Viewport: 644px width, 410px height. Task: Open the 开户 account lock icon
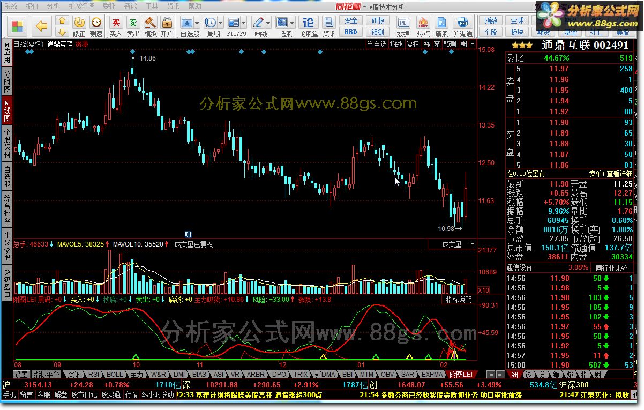click(x=167, y=26)
